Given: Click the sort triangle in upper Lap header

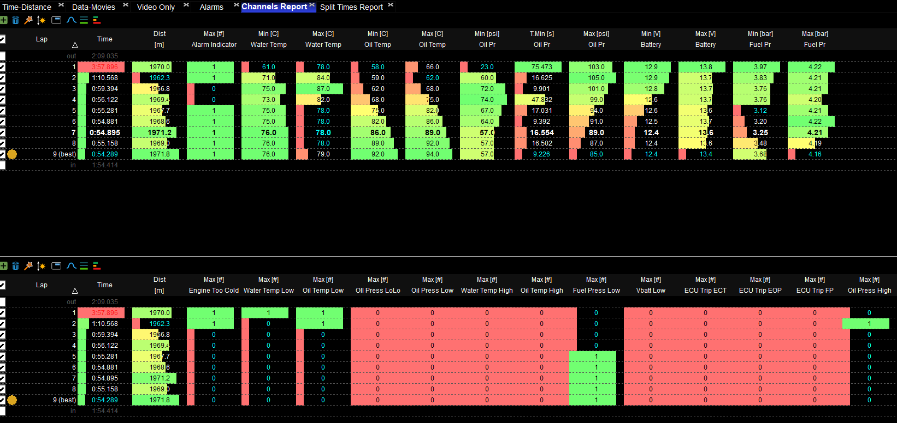Looking at the screenshot, I should 75,45.
